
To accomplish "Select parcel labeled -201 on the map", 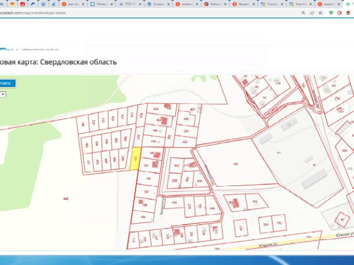I will 186,131.
